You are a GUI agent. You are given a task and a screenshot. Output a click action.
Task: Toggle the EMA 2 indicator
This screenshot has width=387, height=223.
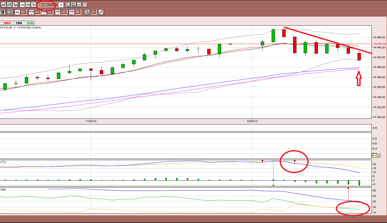(44, 12)
